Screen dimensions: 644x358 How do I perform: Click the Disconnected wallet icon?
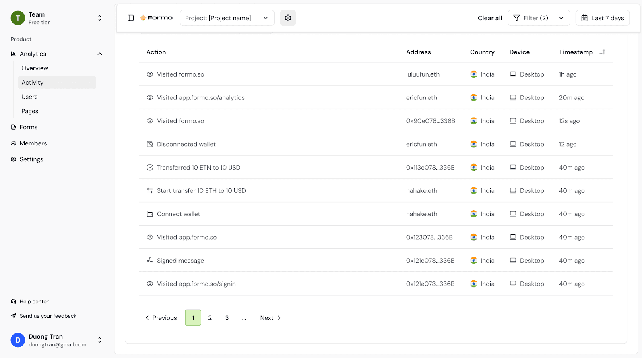coord(150,144)
